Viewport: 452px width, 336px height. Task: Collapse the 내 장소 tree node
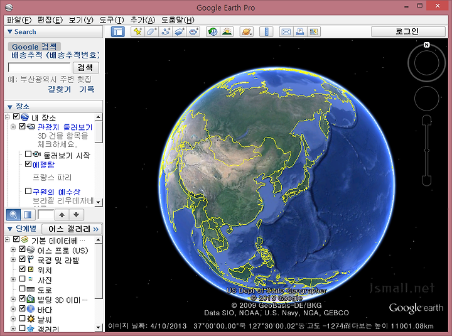click(x=7, y=117)
